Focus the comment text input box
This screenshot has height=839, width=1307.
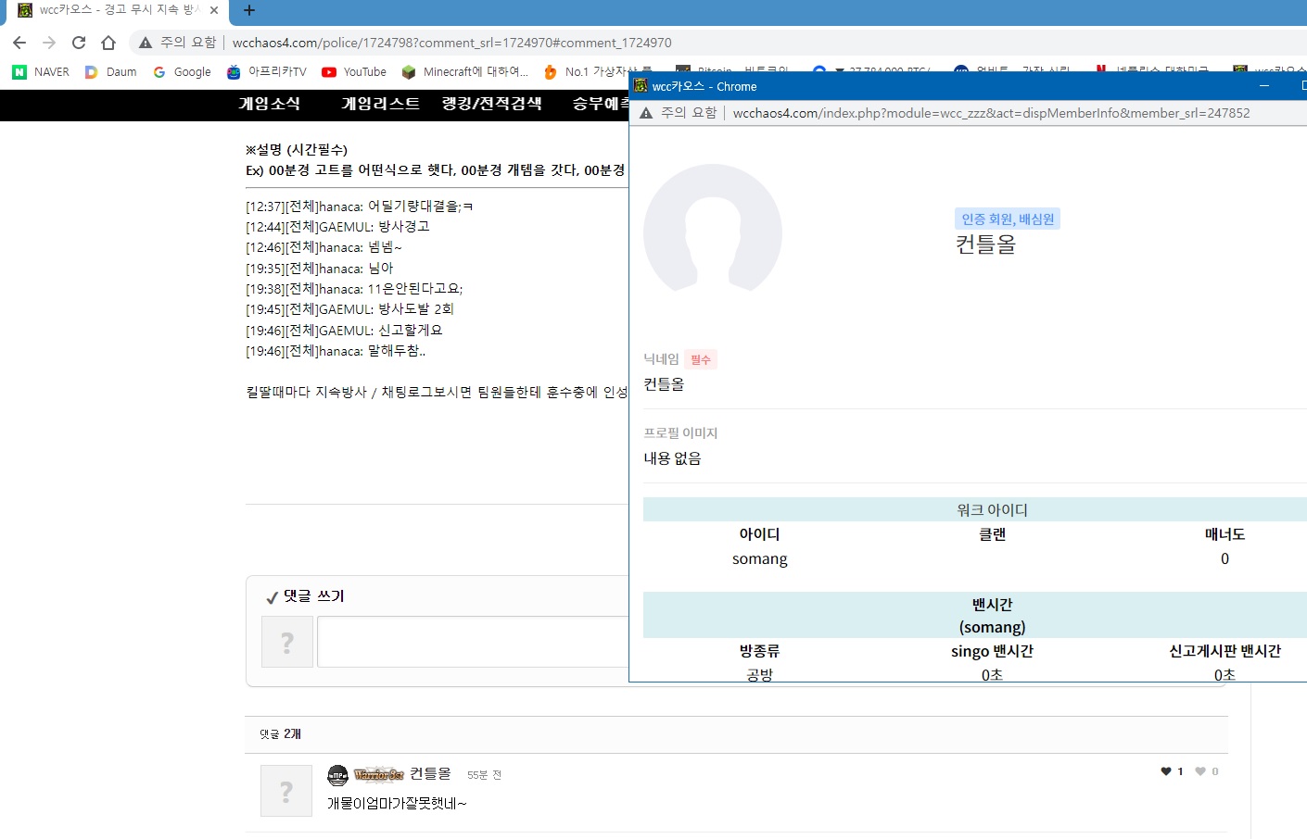[x=473, y=642]
